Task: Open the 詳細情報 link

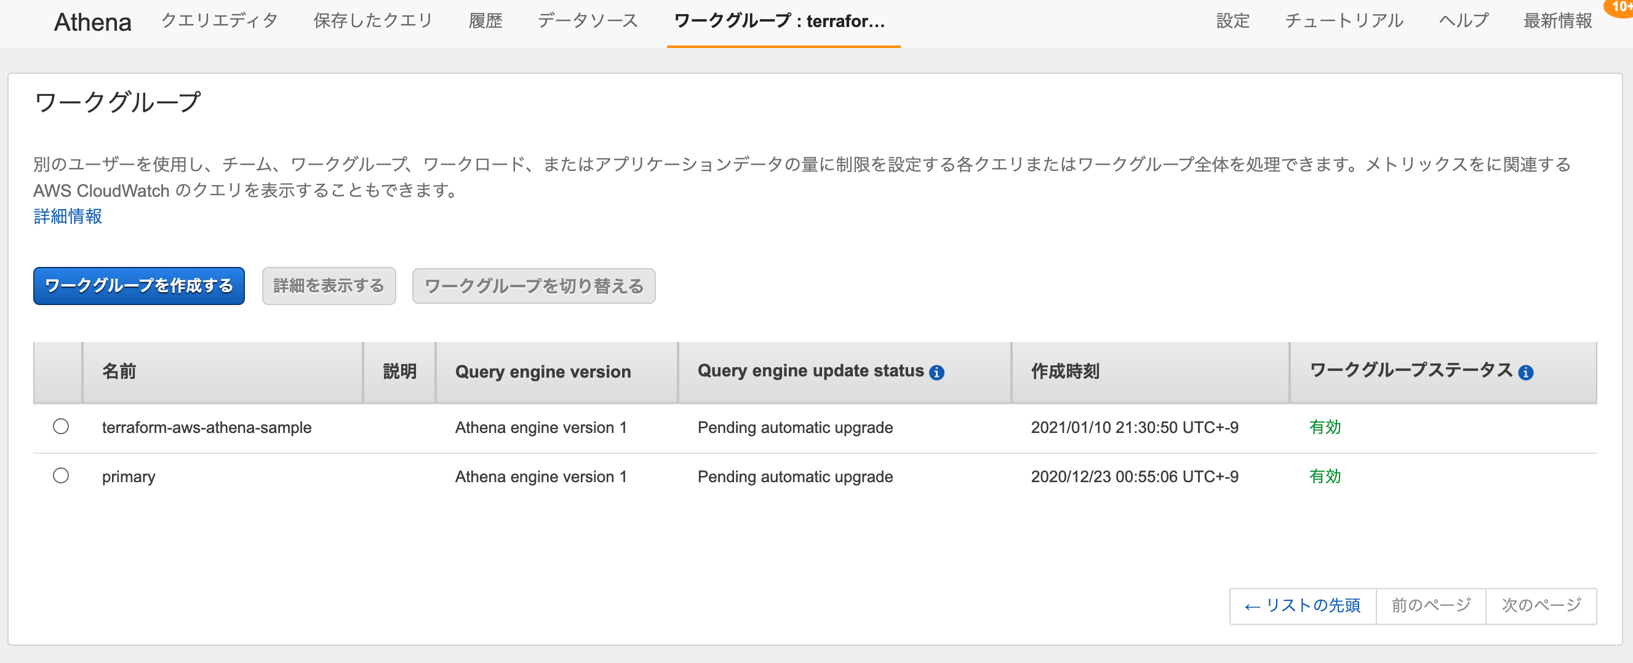Action: pos(67,216)
